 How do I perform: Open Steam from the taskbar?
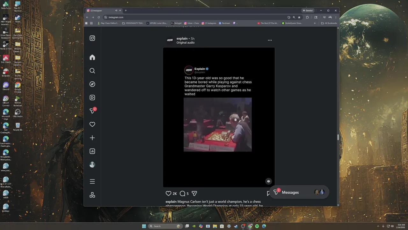[x=236, y=226]
